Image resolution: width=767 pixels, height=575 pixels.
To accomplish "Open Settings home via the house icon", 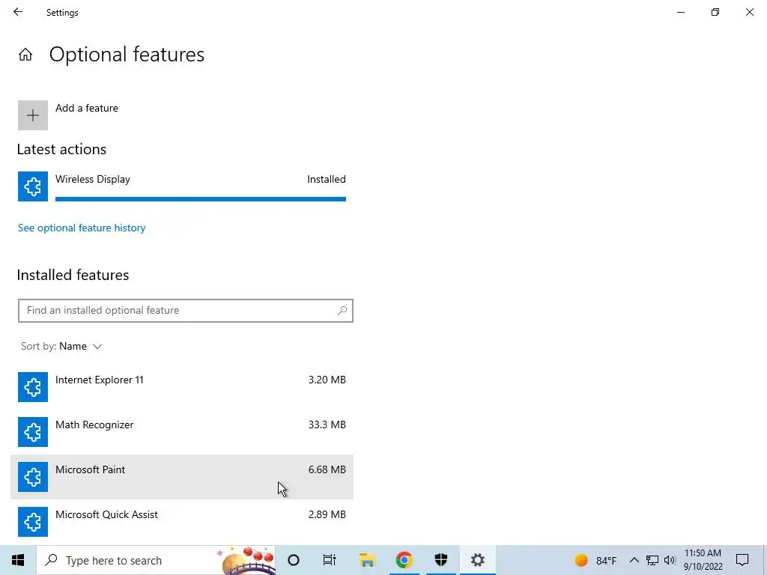I will (25, 54).
